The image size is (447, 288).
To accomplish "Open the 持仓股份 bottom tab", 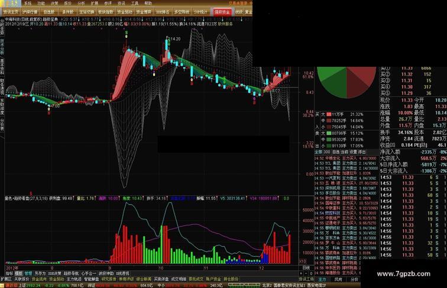I will 231,279.
